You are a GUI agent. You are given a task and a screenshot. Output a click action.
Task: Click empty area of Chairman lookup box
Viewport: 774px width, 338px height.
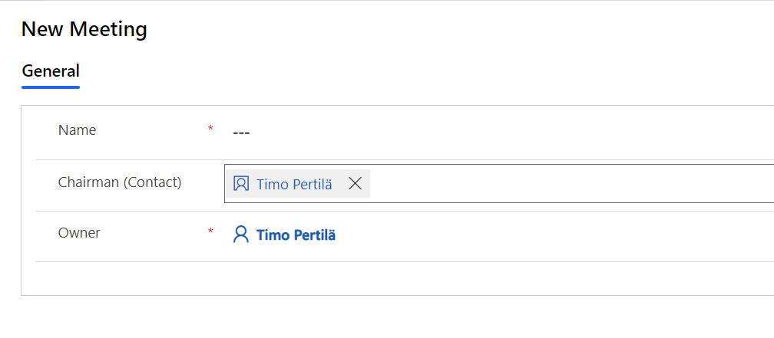568,184
